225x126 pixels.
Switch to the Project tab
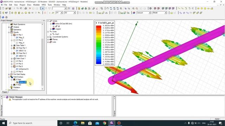5,92
